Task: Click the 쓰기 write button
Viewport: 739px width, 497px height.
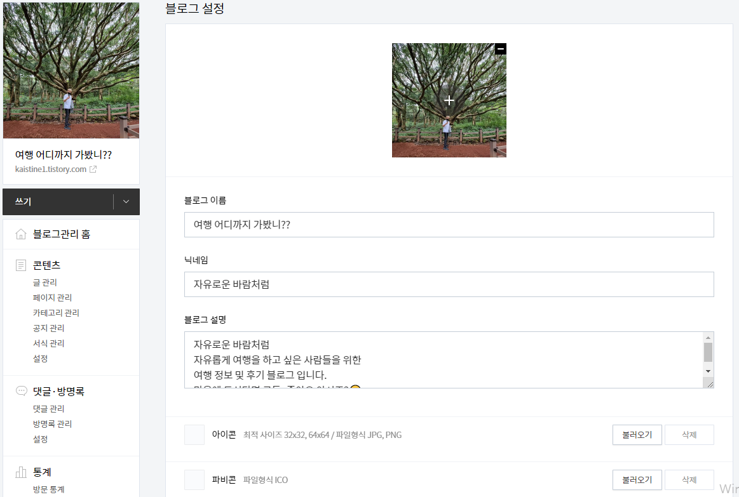Action: 58,201
